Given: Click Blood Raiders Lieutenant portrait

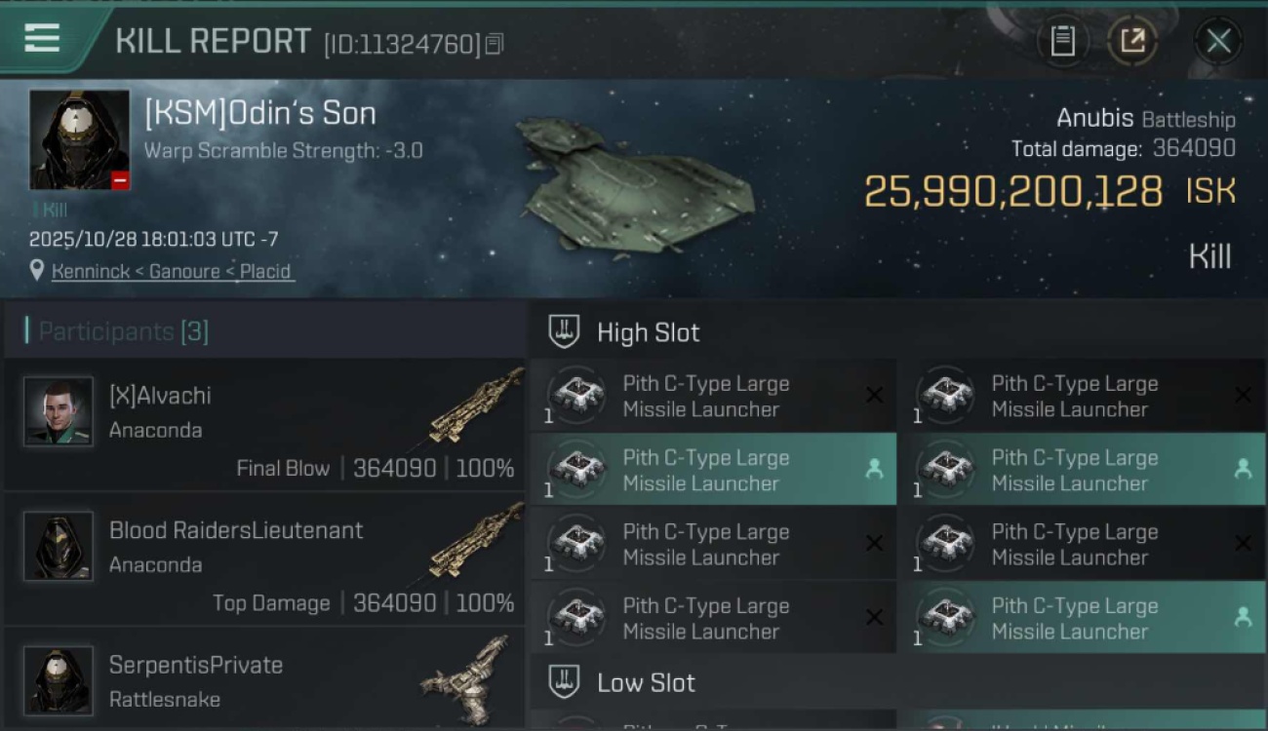Looking at the screenshot, I should click(x=59, y=546).
